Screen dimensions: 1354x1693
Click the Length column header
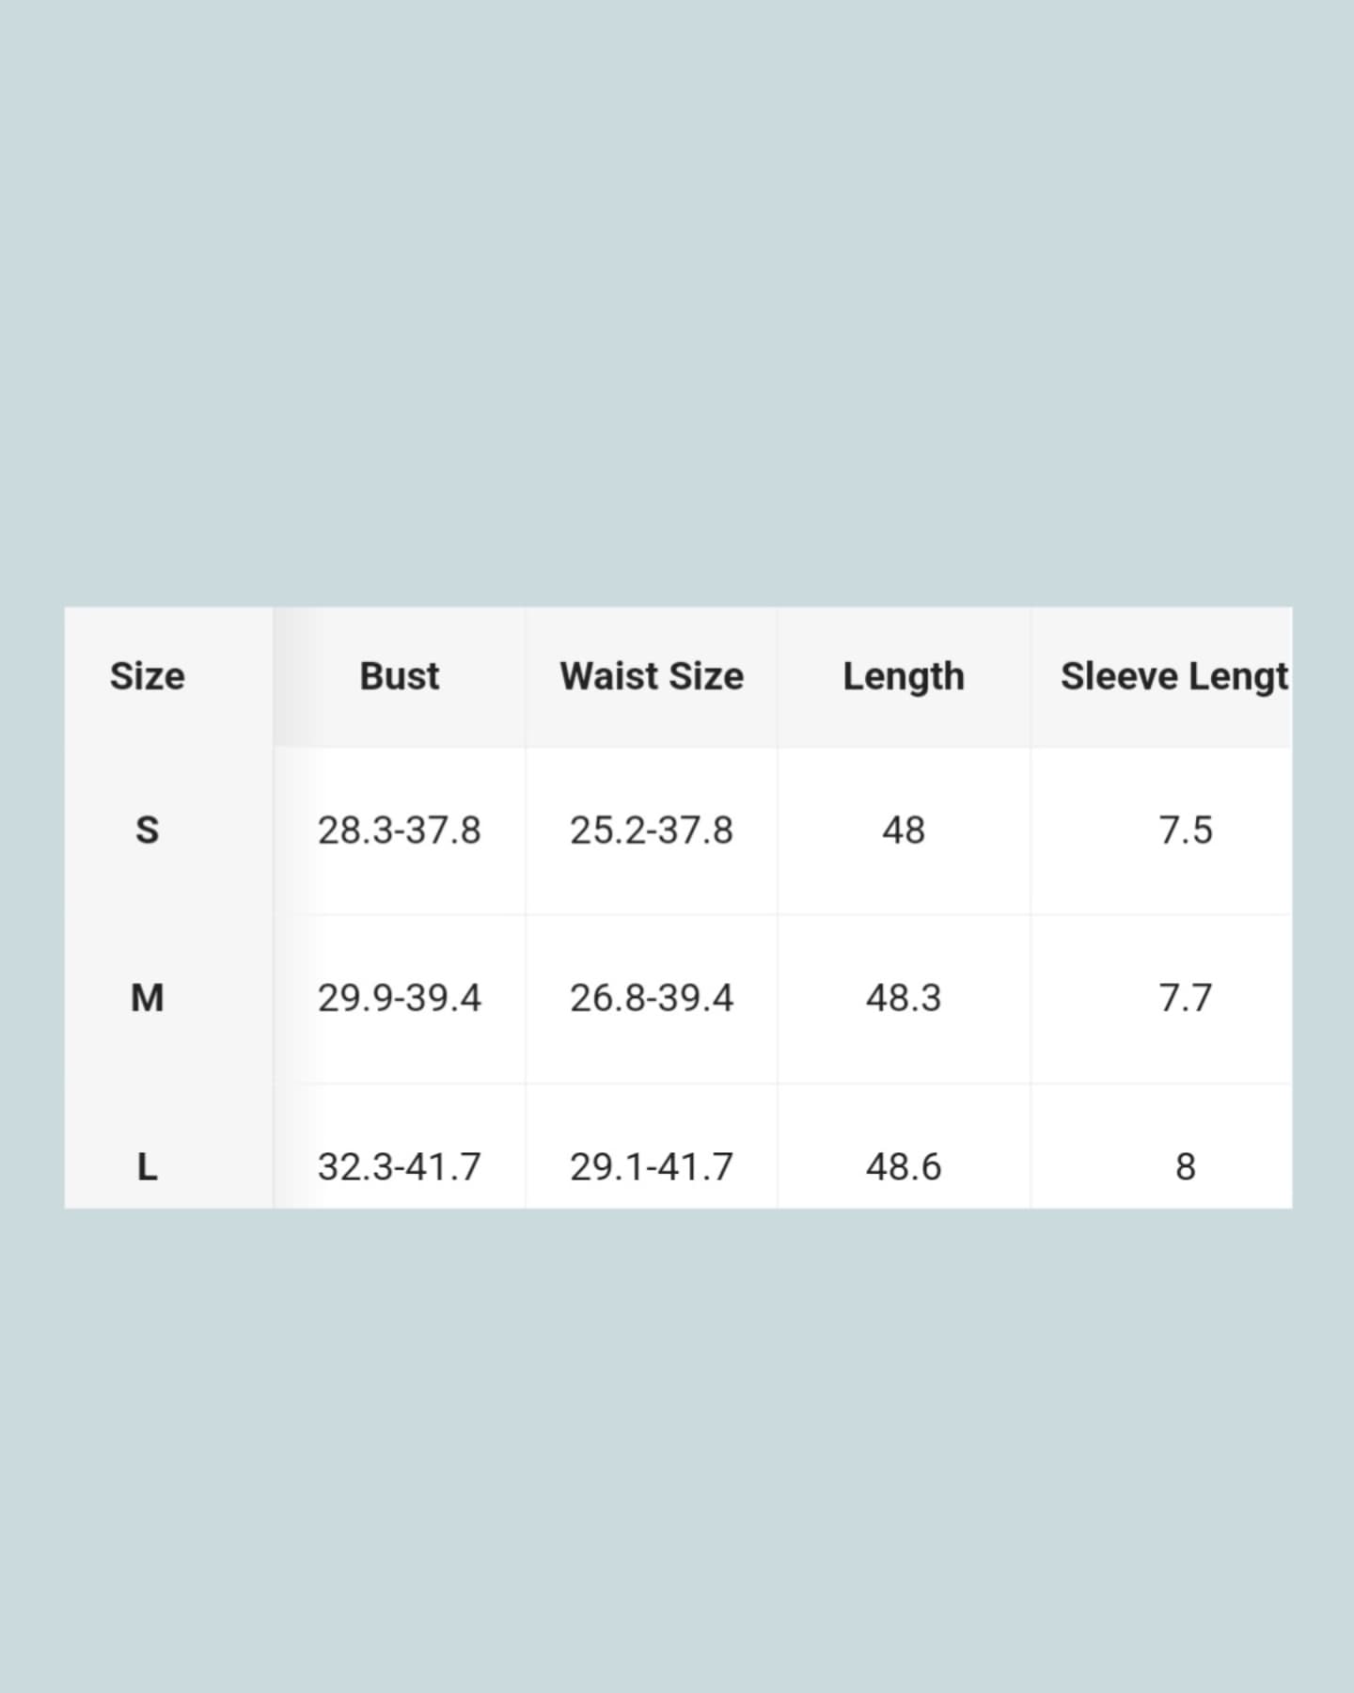[904, 676]
